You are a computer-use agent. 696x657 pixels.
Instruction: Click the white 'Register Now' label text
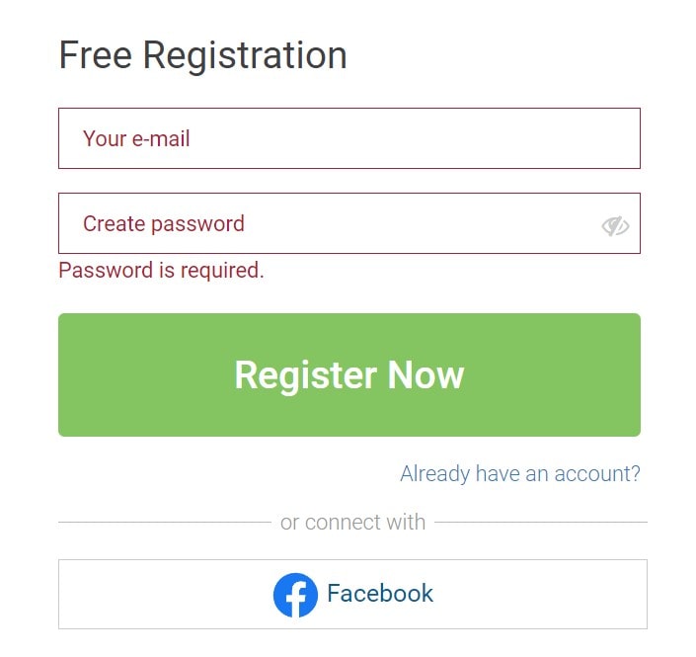click(349, 375)
